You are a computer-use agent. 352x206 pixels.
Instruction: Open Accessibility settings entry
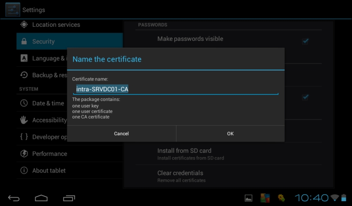coord(42,120)
